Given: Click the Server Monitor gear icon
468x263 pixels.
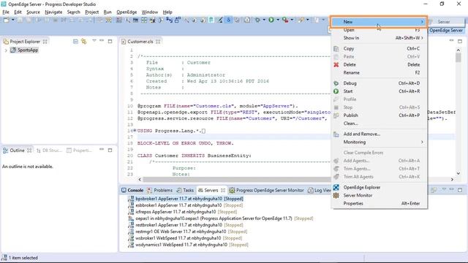Looking at the screenshot, I should point(336,195).
